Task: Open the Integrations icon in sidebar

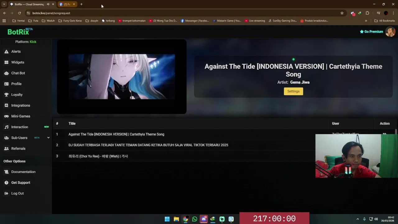Action: point(6,105)
